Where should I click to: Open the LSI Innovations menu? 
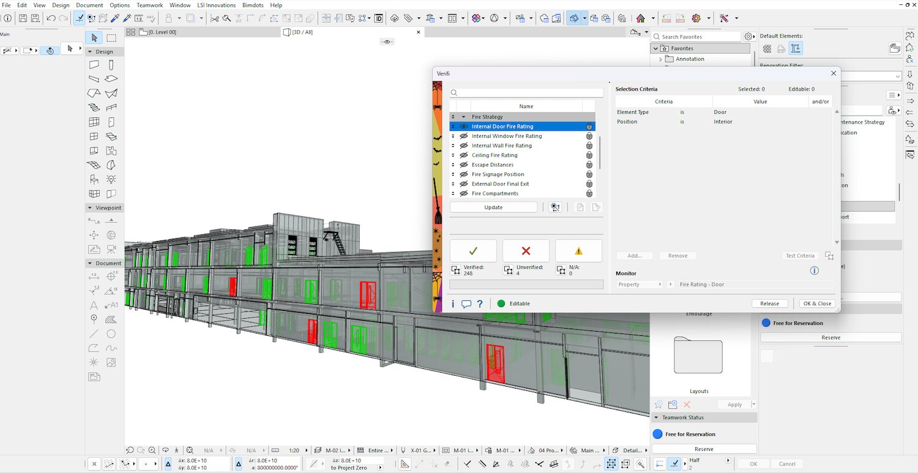[x=216, y=5]
